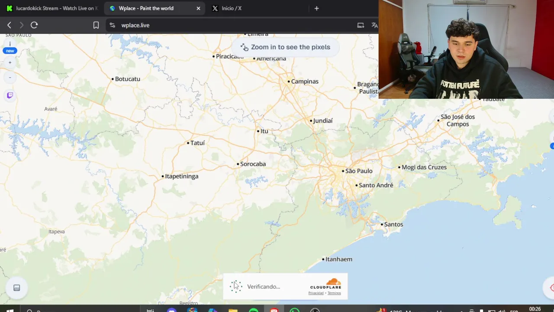The height and width of the screenshot is (312, 554).
Task: Close the Wplace tab
Action: click(198, 8)
